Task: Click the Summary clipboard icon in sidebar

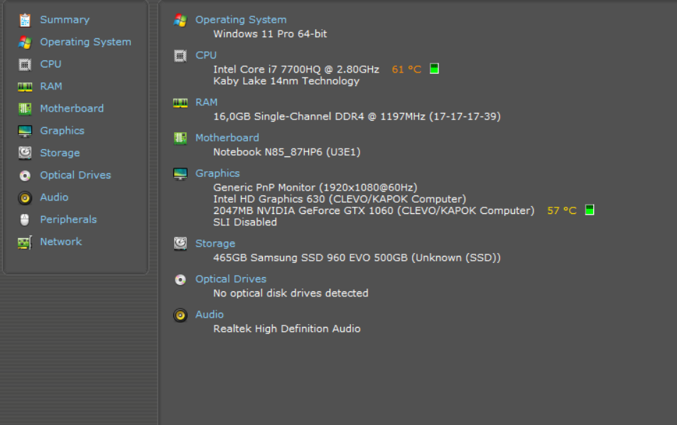Action: 25,20
